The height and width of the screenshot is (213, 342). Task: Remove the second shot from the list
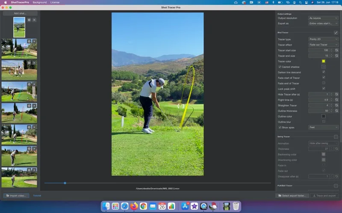(34, 41)
